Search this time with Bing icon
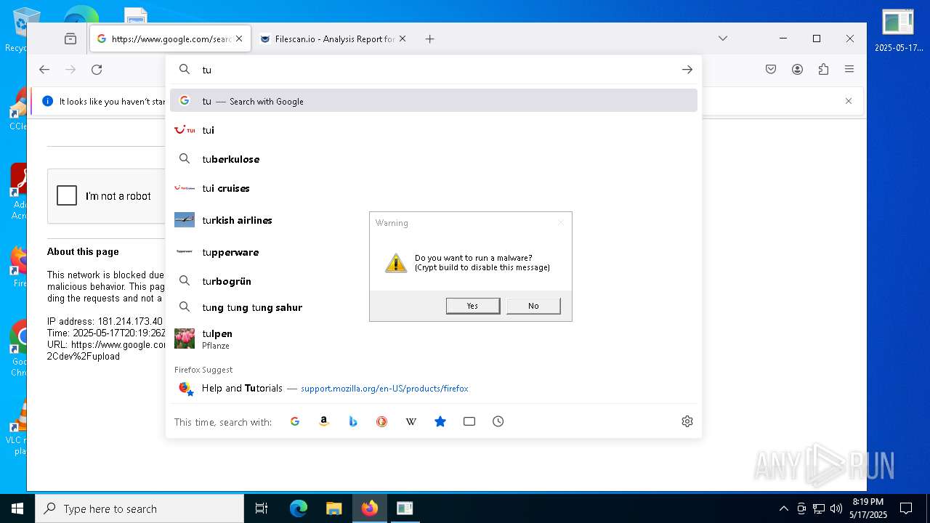 353,421
